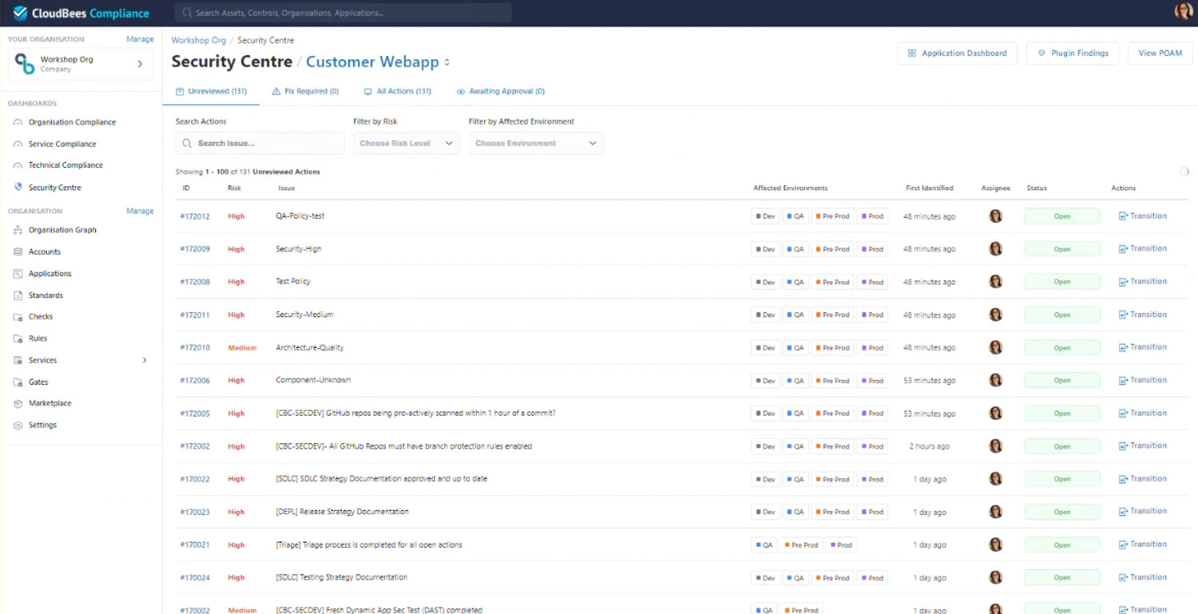Click the Accounts sidebar icon
Viewport: 1198px width, 614px height.
[x=18, y=252]
